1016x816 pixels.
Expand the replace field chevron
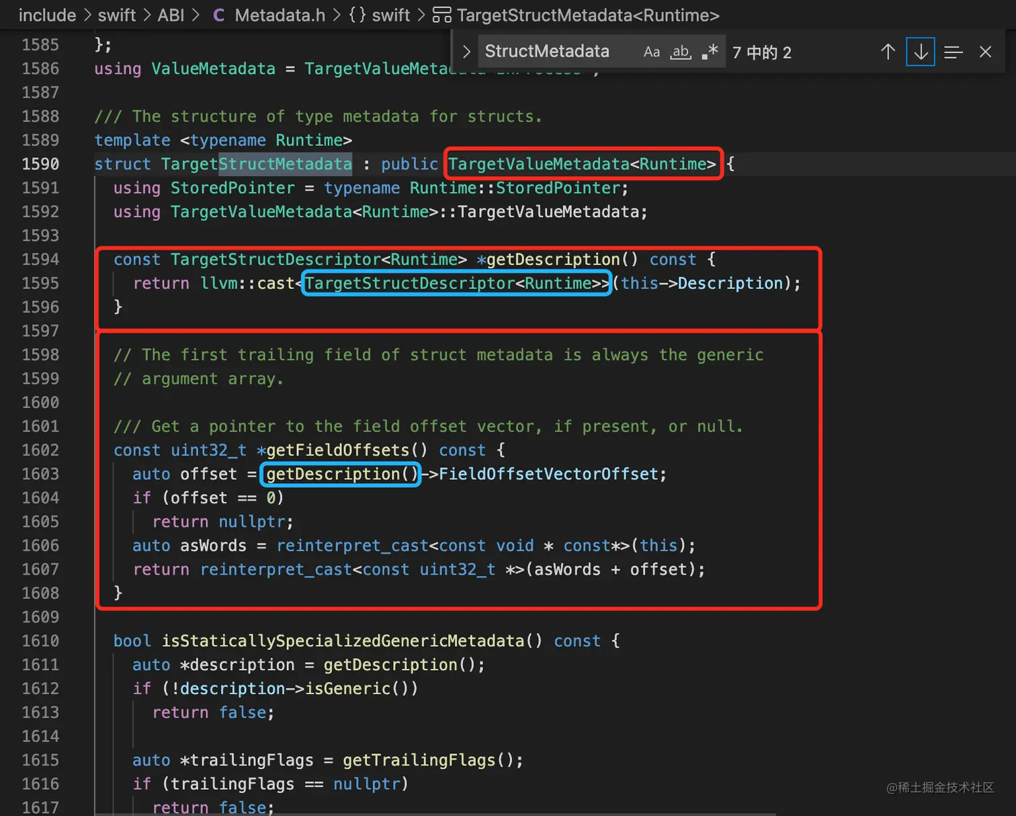coord(466,52)
